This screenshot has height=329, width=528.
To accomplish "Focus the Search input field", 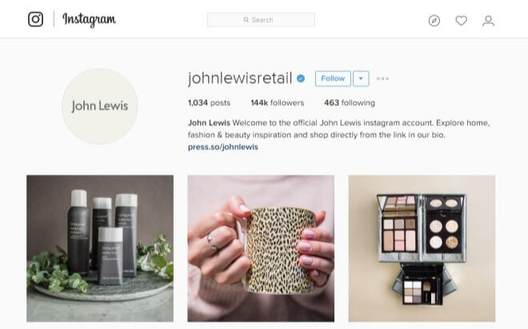I will tap(261, 20).
